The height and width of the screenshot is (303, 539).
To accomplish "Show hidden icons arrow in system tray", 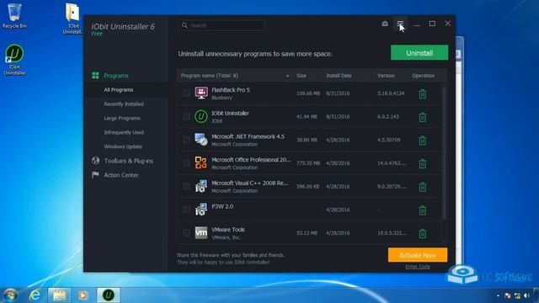I will [498, 295].
